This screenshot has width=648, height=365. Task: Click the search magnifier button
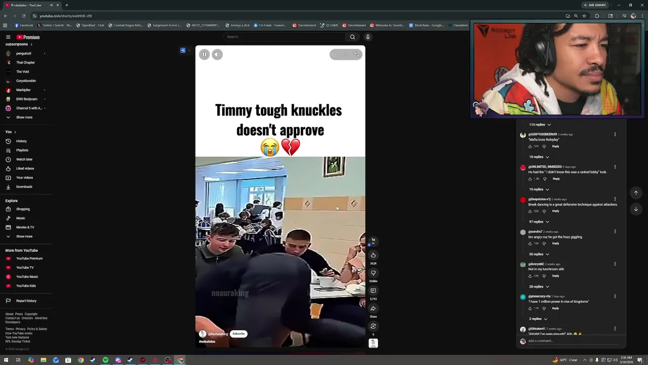coord(353,37)
